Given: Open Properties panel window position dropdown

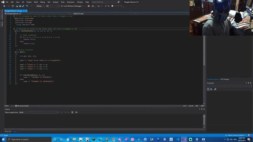Looking at the screenshot, I should [246, 83].
